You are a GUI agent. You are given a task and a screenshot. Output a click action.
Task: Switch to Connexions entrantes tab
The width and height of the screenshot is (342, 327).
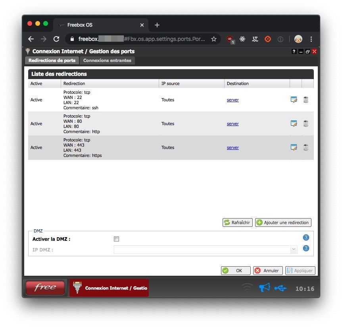point(107,61)
